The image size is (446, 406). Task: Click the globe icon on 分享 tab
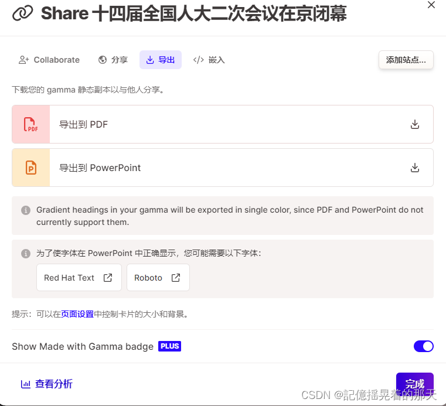pos(103,60)
